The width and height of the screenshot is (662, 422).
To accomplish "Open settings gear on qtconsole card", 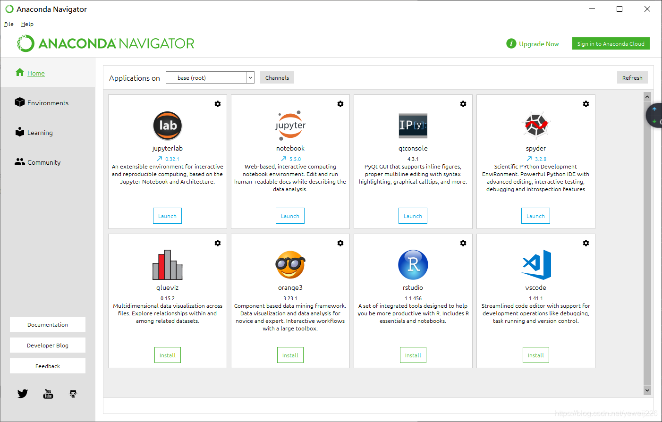I will 463,104.
